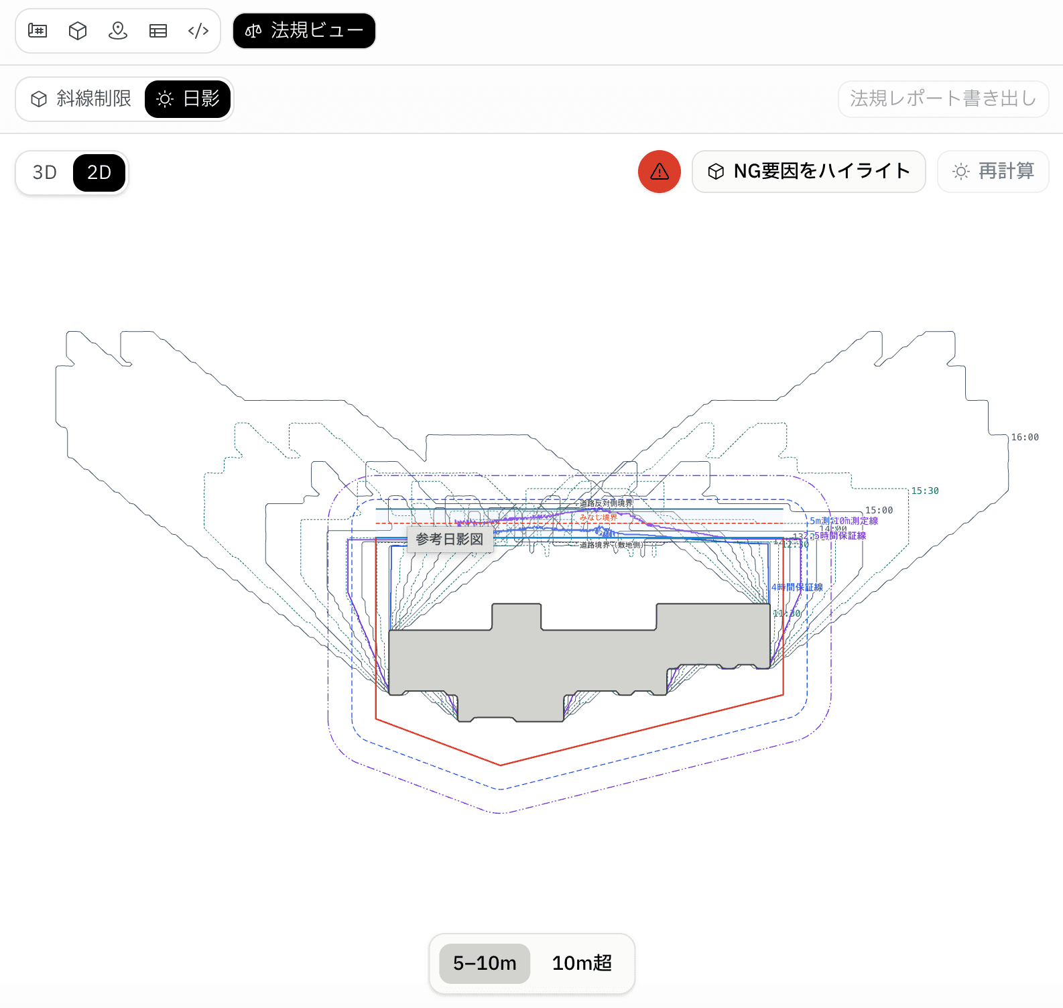Switch to 3D display mode
This screenshot has height=1008, width=1063.
[x=45, y=173]
